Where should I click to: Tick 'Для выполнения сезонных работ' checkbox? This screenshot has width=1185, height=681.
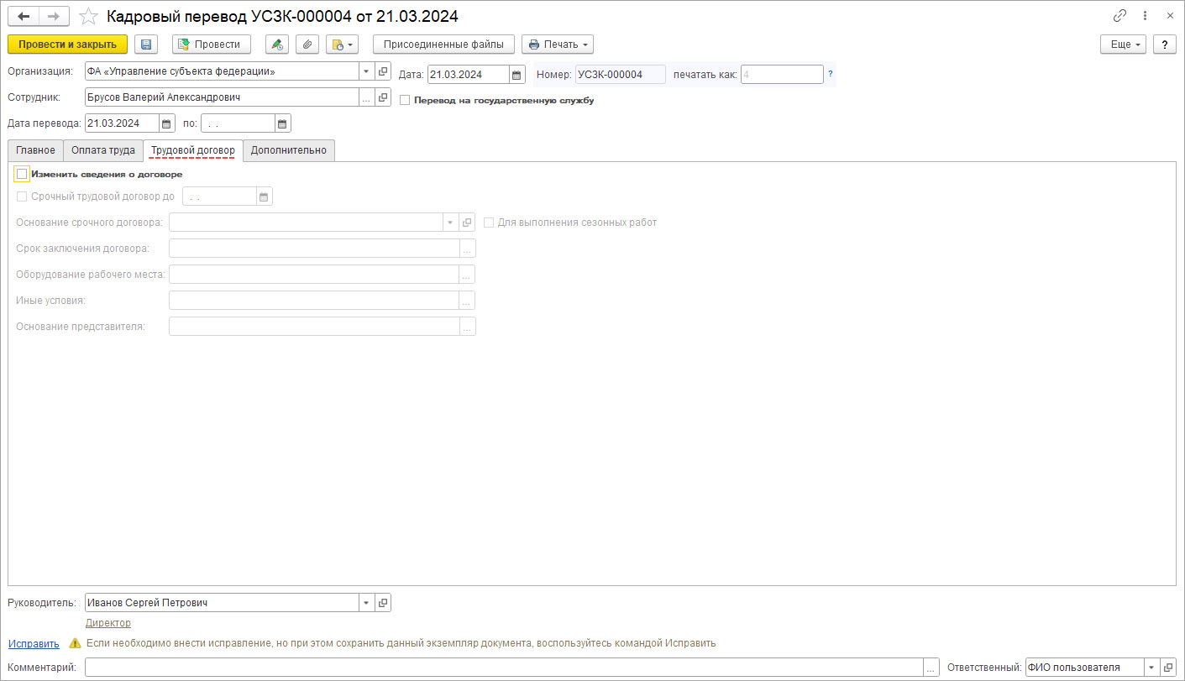(489, 223)
